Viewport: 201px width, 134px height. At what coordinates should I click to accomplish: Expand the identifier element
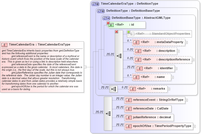point(176,69)
